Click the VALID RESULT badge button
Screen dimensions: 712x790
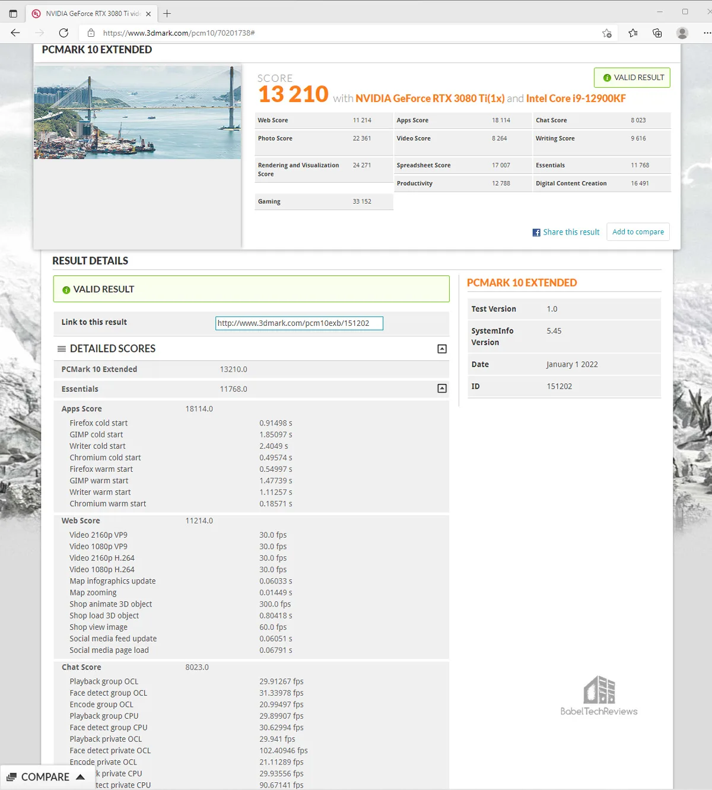(632, 78)
